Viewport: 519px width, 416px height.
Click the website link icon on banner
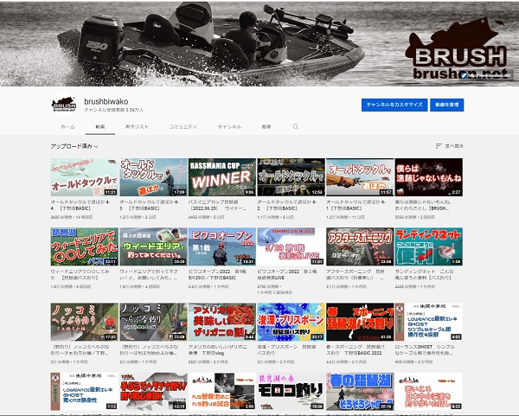[x=464, y=76]
